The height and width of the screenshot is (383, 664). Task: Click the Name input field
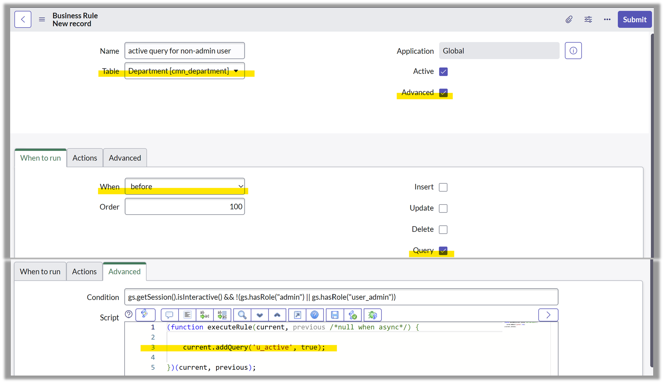coord(185,51)
